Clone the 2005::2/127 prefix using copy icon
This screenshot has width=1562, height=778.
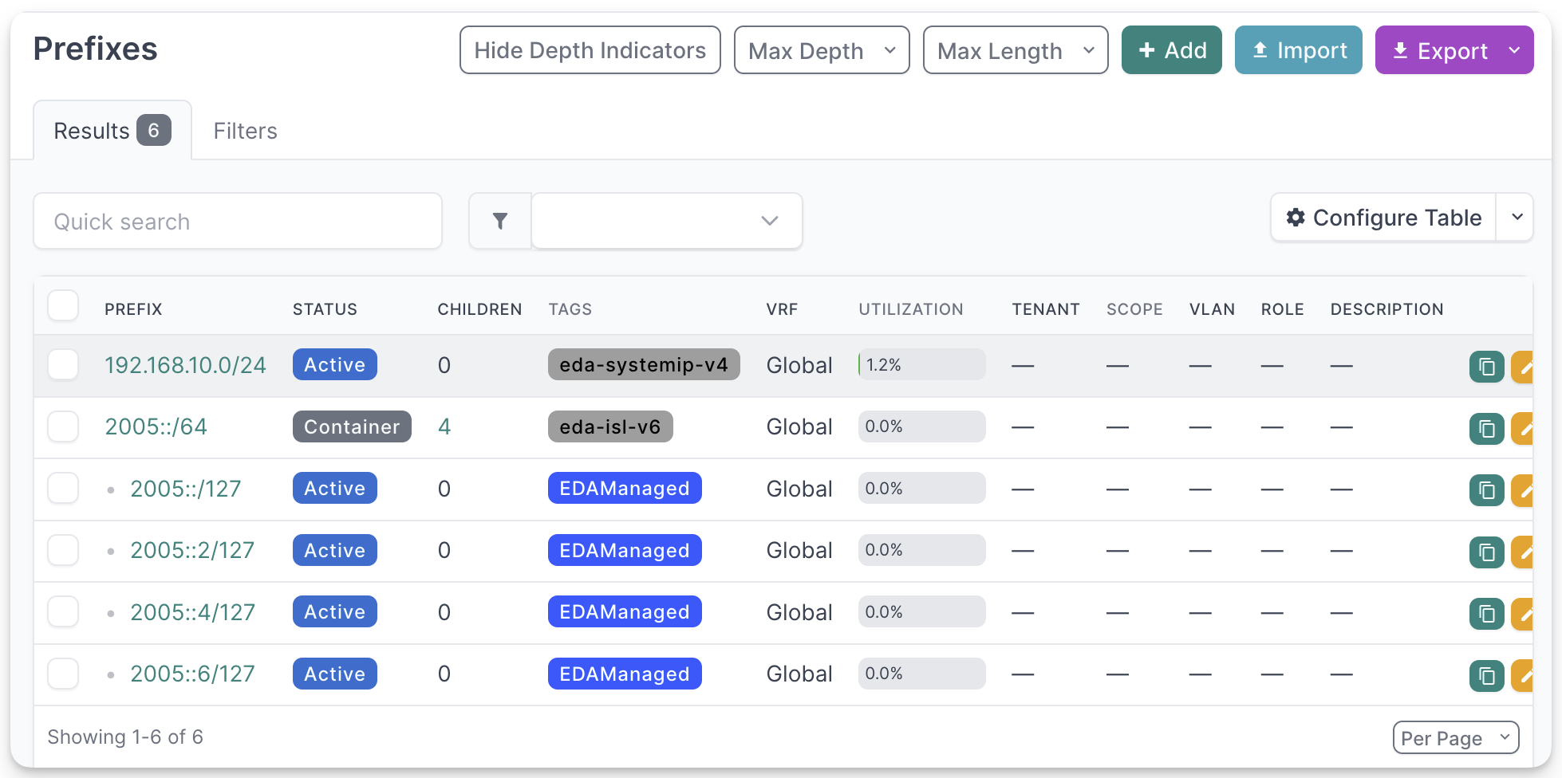coord(1486,552)
